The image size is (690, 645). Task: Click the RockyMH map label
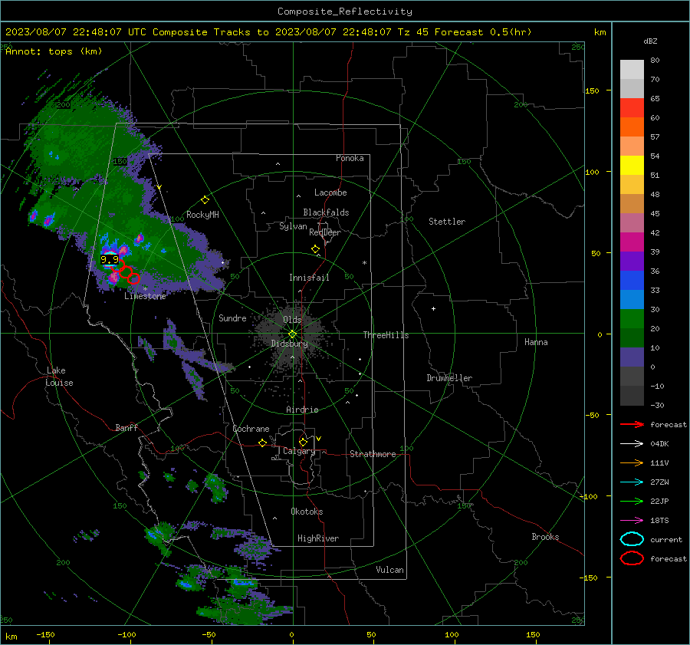202,215
